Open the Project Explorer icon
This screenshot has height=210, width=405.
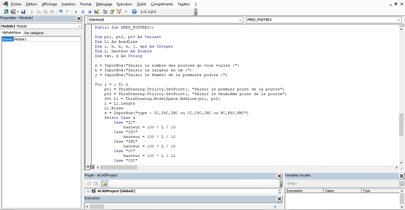[105, 12]
